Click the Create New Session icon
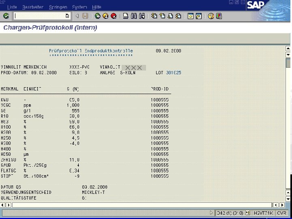 coord(191,16)
